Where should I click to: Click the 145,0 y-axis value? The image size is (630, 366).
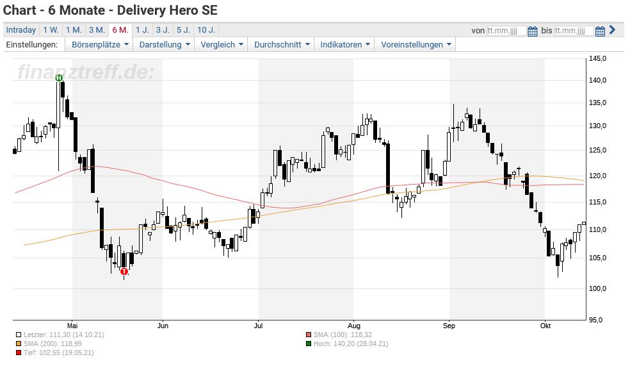tap(597, 59)
